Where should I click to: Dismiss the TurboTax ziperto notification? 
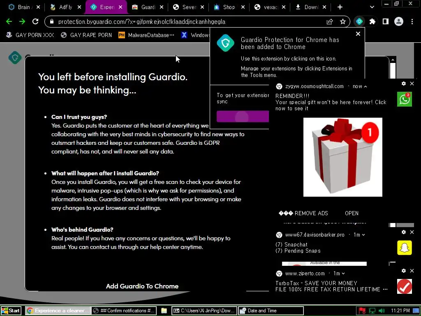[412, 271]
